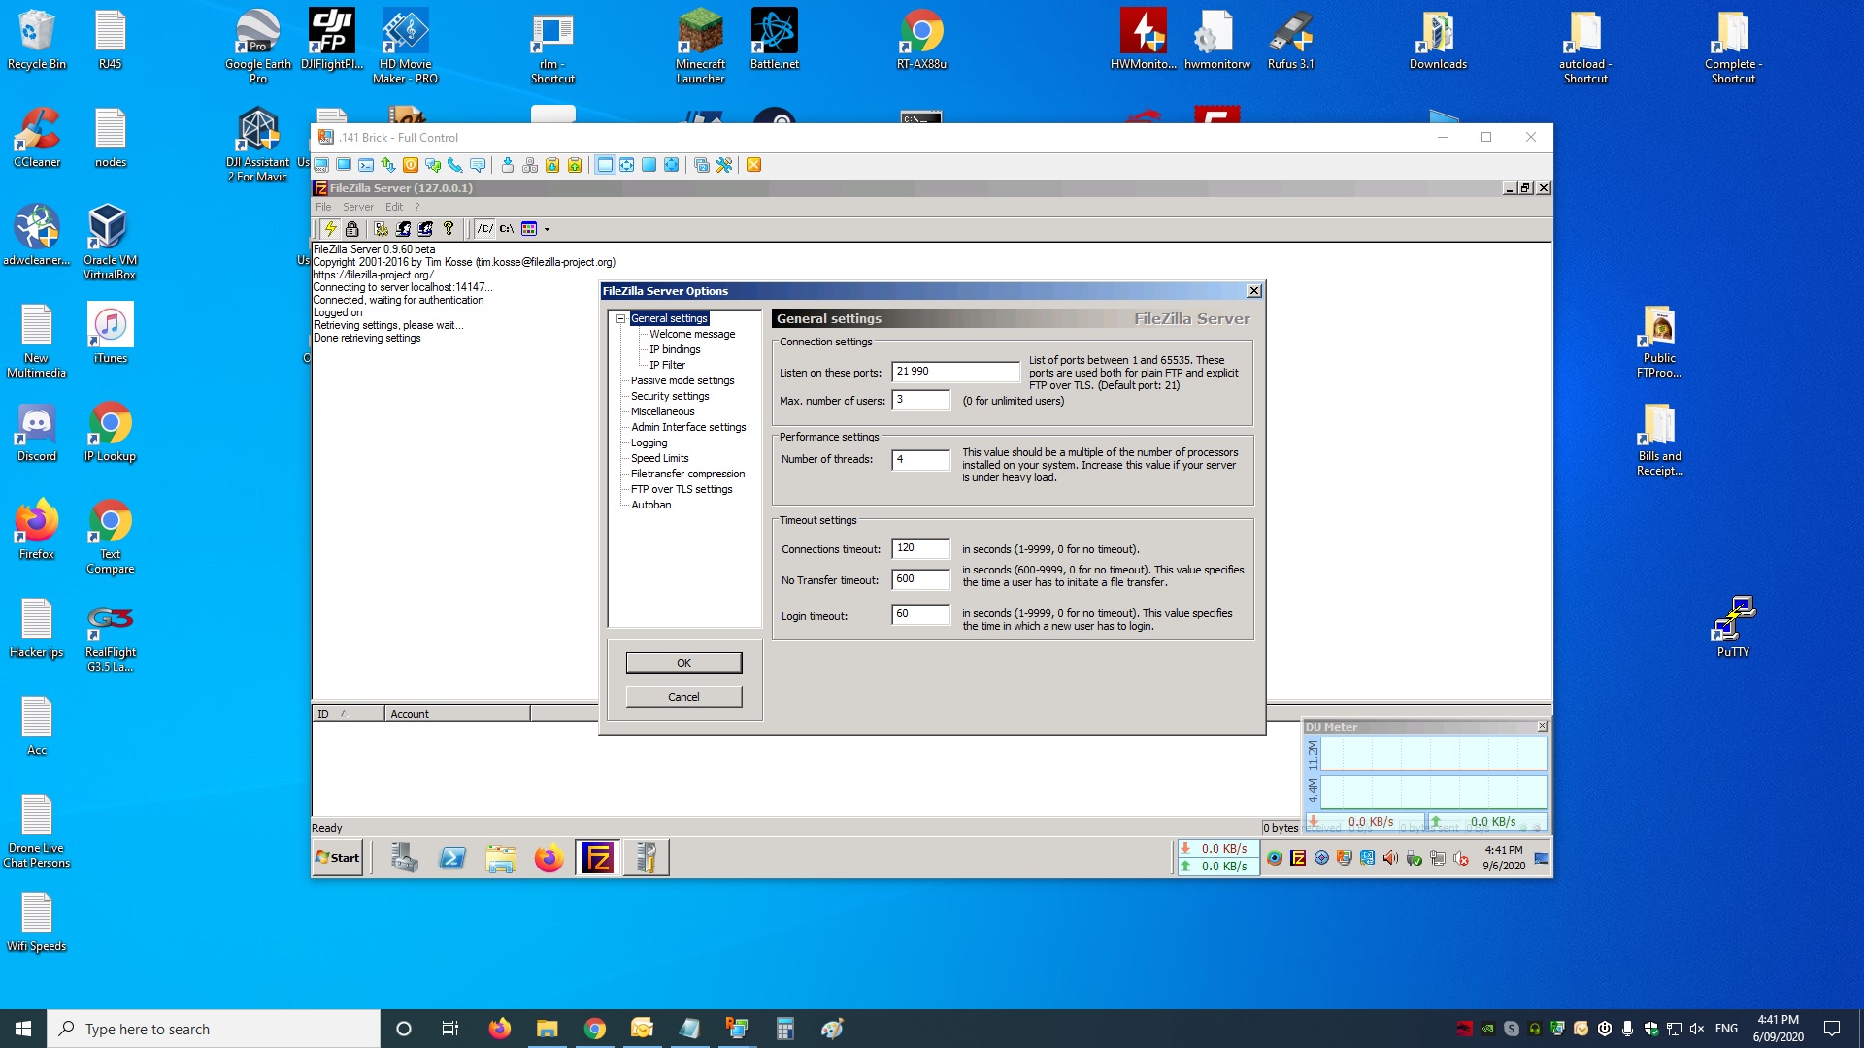Open Task View on Windows taskbar
The image size is (1864, 1048).
449,1029
